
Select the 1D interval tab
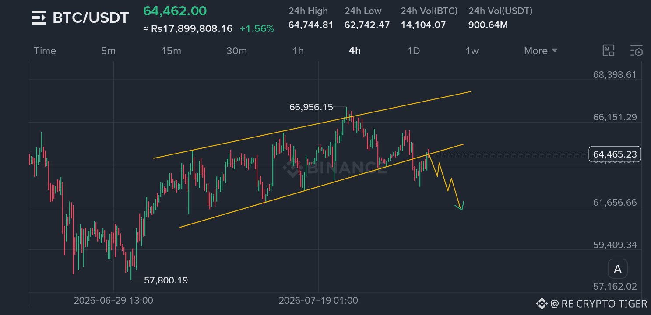point(414,51)
